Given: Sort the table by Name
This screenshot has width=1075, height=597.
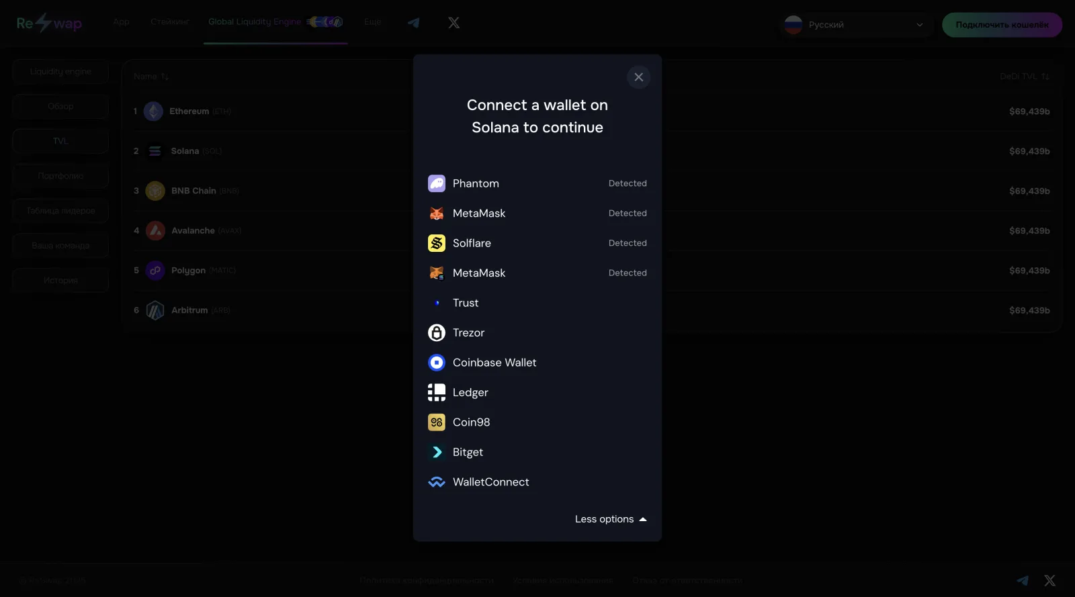Looking at the screenshot, I should click(151, 77).
